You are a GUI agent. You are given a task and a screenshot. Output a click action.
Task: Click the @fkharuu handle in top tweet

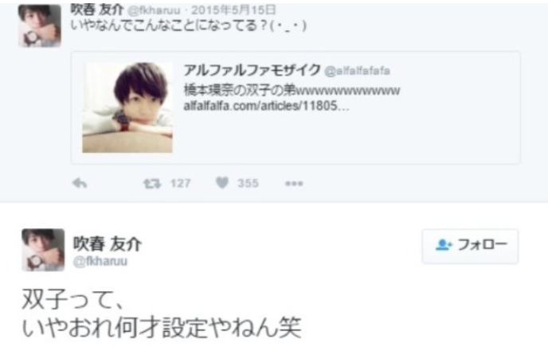[154, 10]
